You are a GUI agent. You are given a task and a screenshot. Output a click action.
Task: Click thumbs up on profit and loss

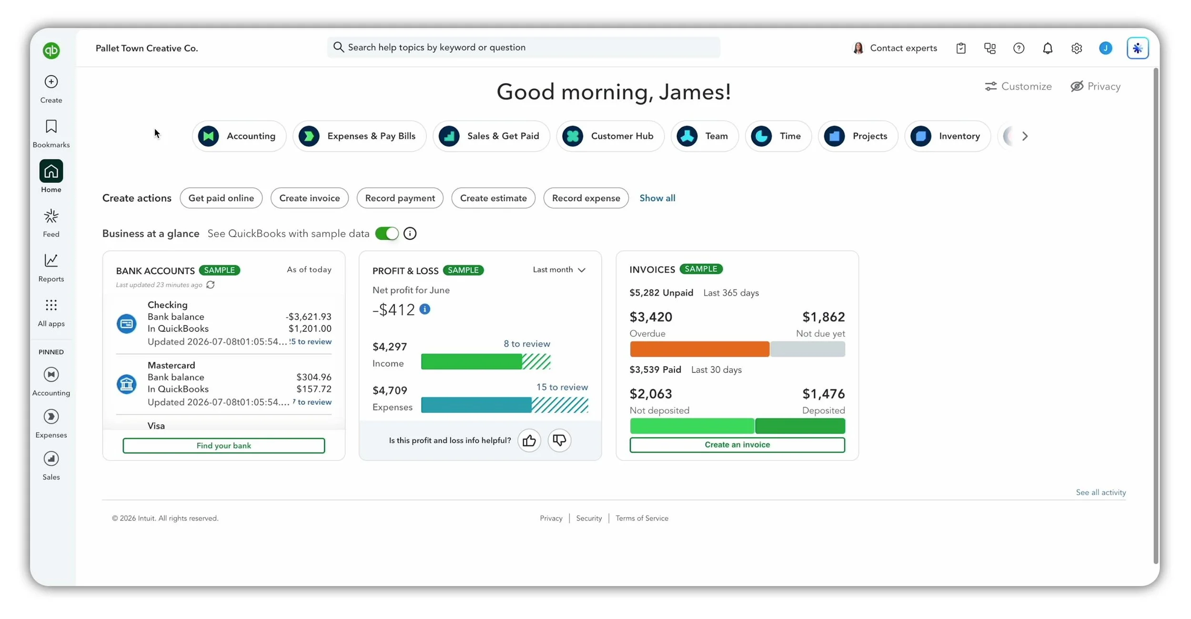(529, 440)
